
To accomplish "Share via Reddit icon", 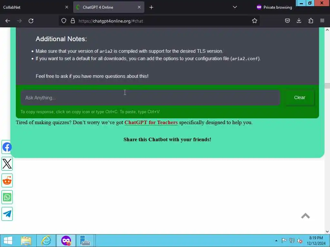I will click(x=7, y=180).
